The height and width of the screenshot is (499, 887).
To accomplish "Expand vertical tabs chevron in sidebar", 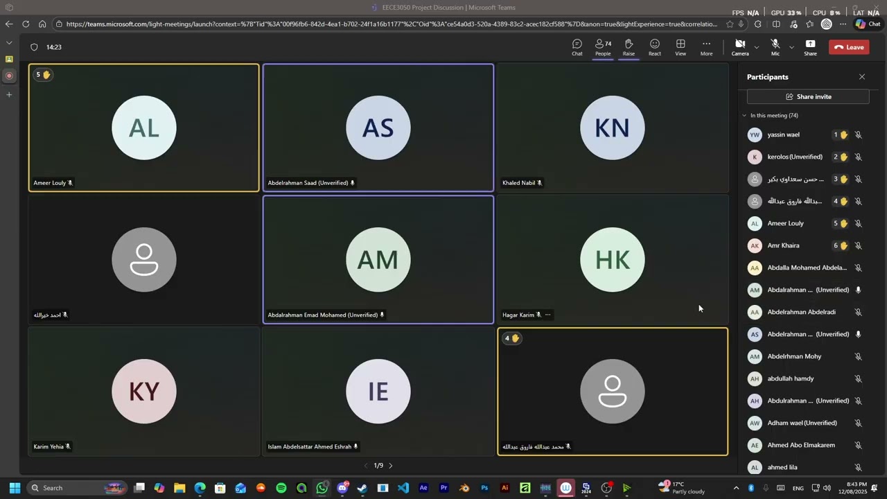I will pos(9,43).
